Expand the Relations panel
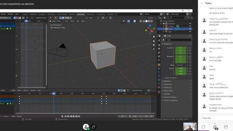This screenshot has width=233, height=131. [167, 81]
